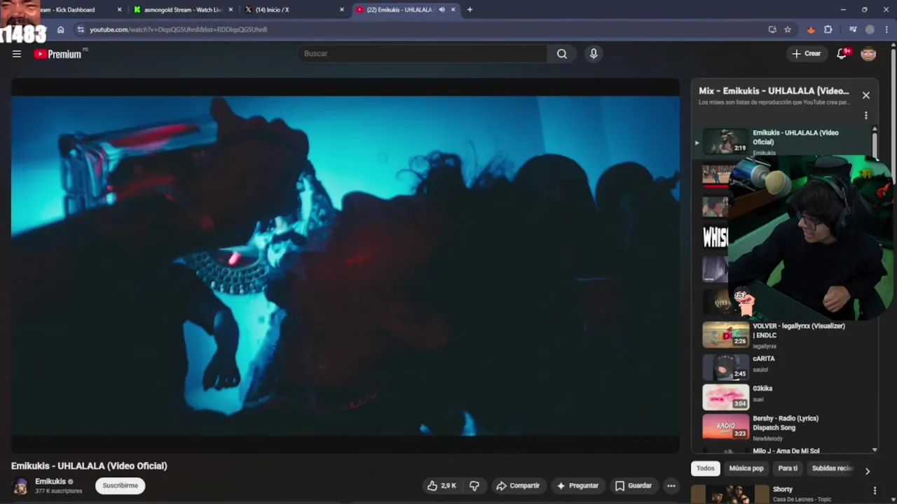Open the browser three-dot menu
This screenshot has height=504, width=897.
(x=887, y=29)
